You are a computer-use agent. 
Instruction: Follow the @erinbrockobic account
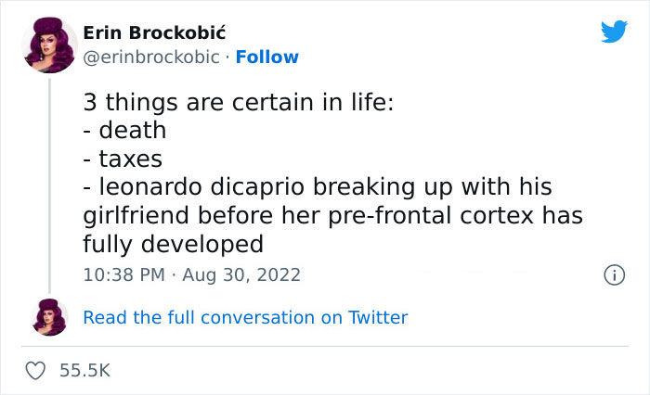[267, 57]
